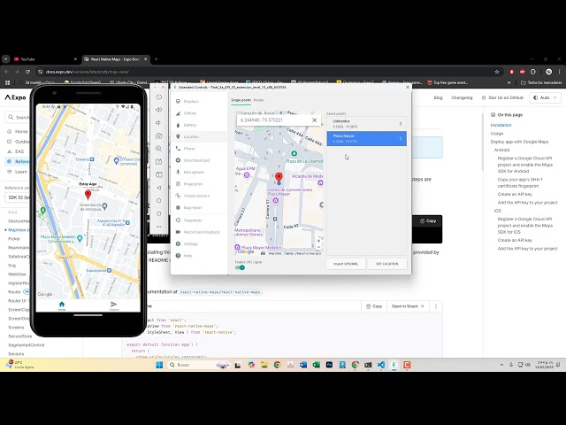Select the Plaza Mayor saved point

[x=366, y=138]
